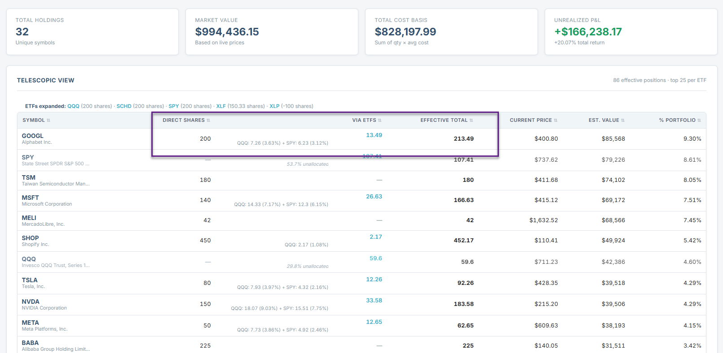Click the TELESCOPIC VIEW heading

coord(46,81)
